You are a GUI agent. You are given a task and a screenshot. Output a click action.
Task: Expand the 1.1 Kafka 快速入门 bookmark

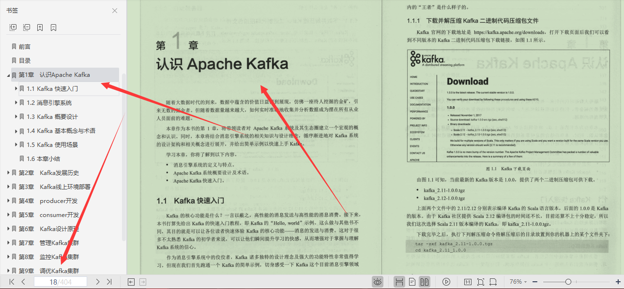(16, 88)
